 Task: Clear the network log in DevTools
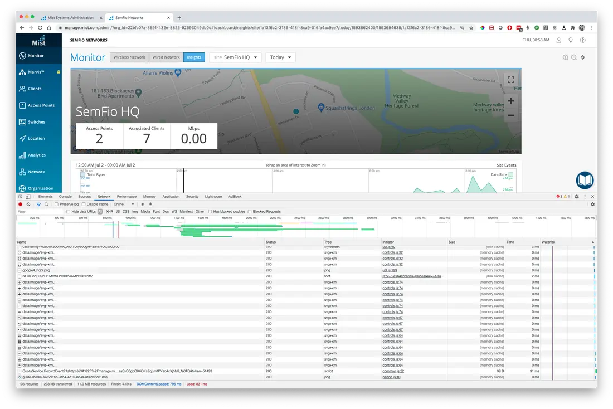[28, 204]
